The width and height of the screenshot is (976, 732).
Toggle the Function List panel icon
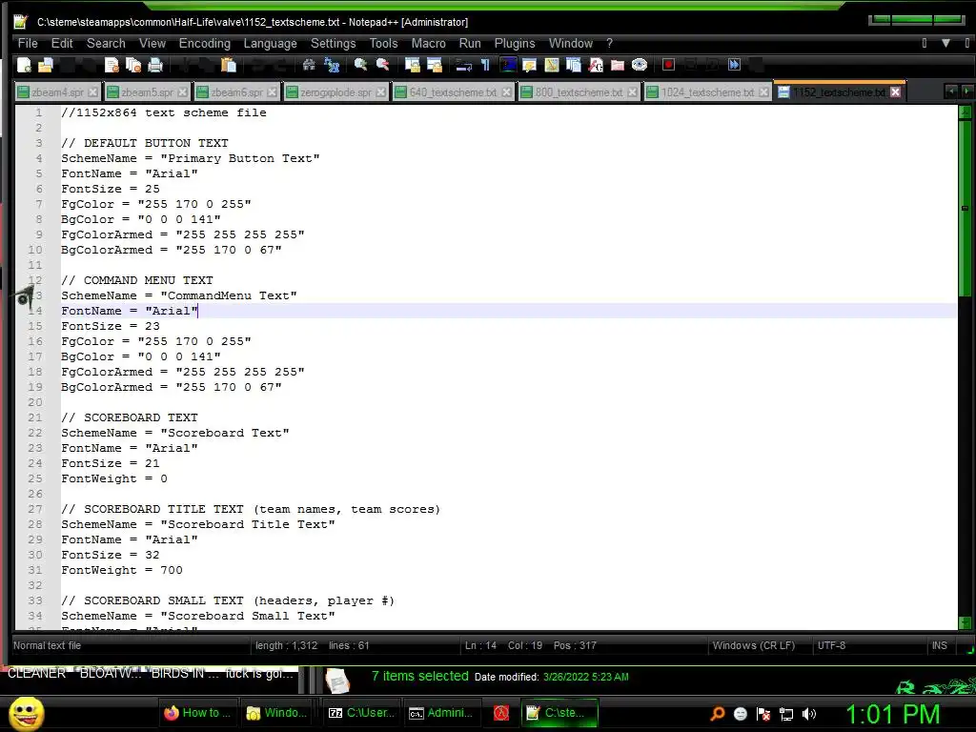click(596, 65)
